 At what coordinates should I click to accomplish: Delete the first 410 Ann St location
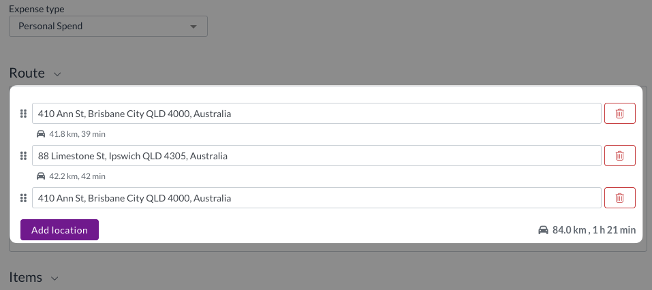coord(619,114)
